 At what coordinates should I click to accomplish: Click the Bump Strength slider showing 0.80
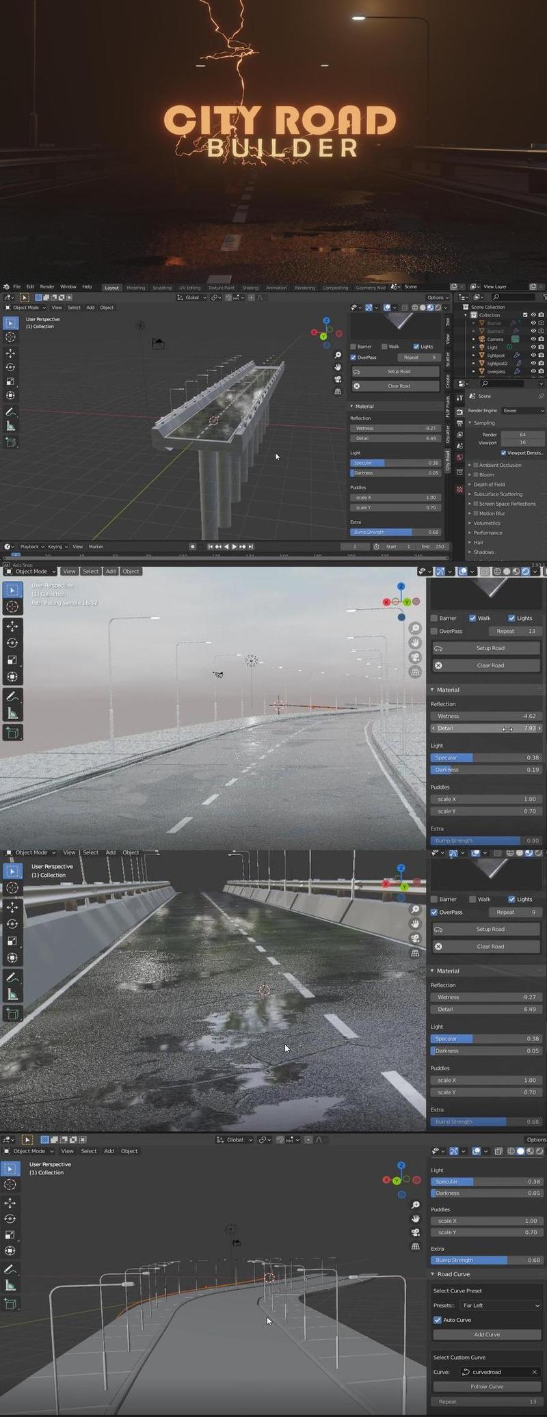[x=486, y=841]
